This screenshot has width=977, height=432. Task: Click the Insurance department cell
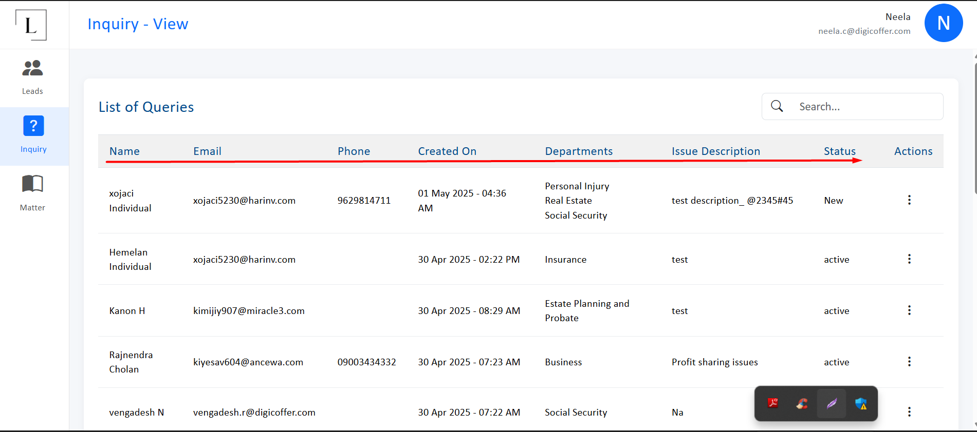pyautogui.click(x=565, y=260)
